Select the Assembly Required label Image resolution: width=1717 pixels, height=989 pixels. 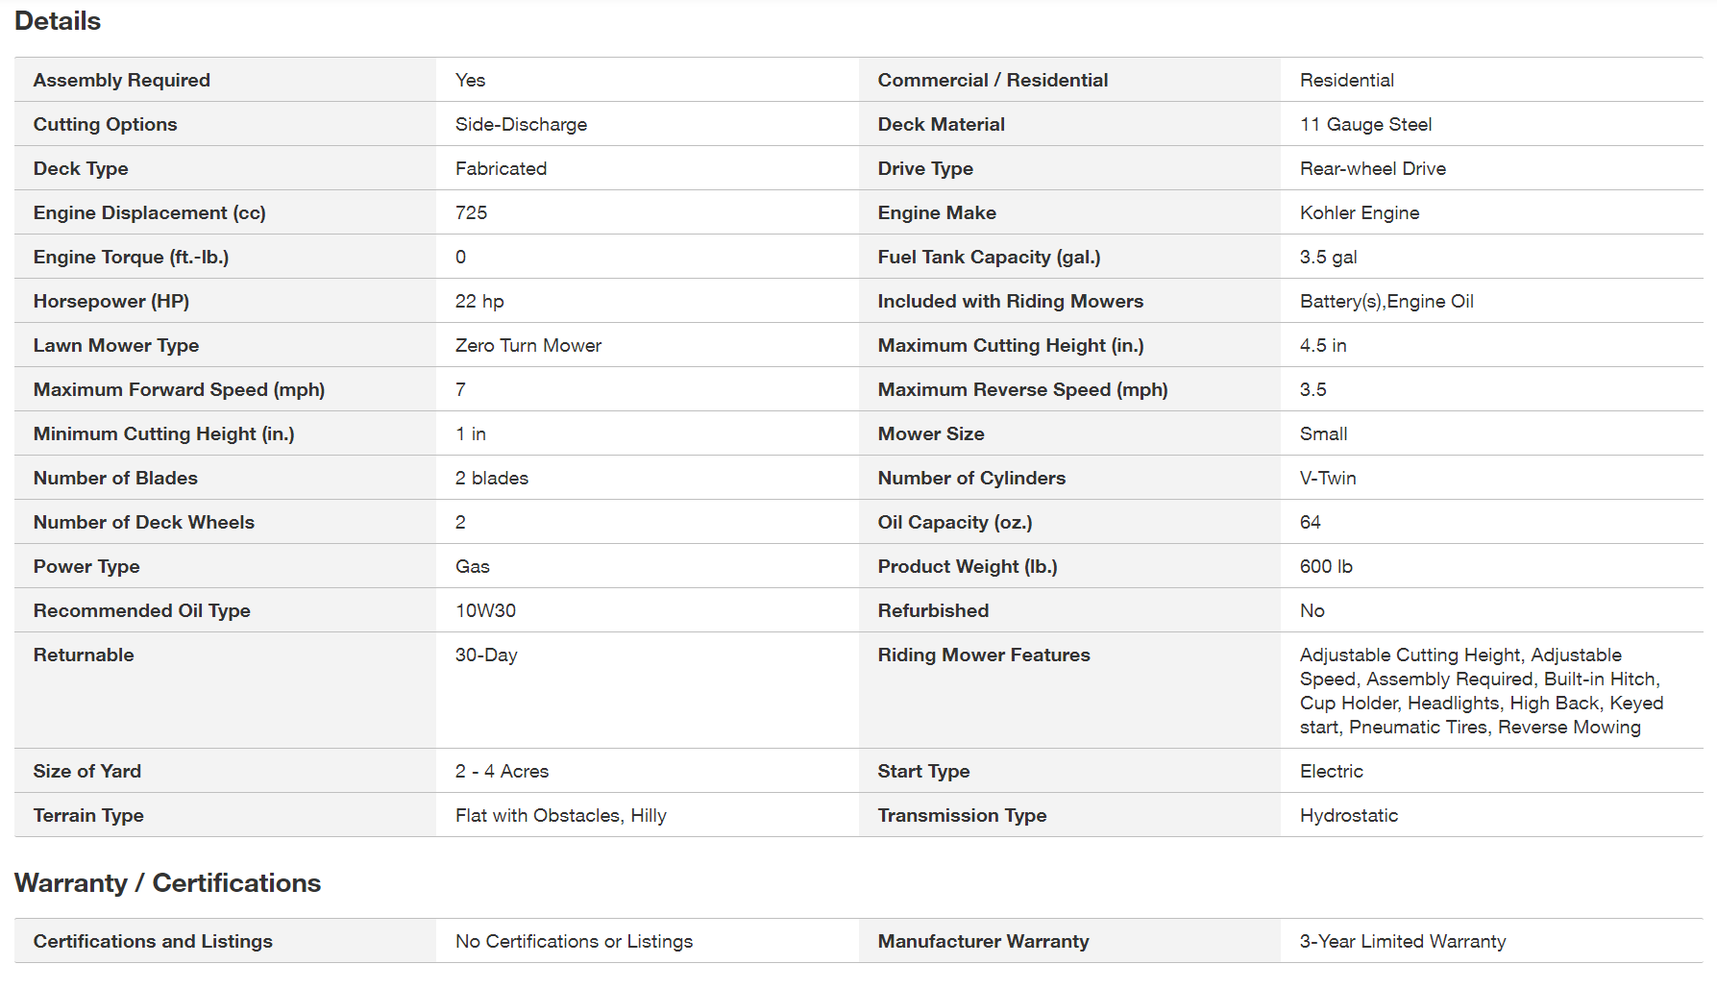click(x=121, y=80)
